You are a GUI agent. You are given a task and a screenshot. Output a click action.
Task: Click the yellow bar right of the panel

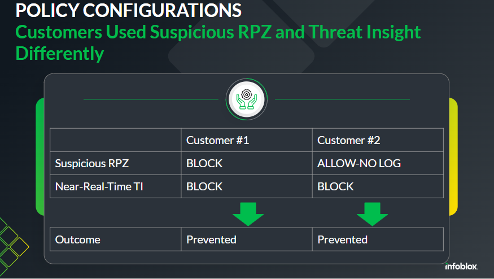[x=453, y=156]
